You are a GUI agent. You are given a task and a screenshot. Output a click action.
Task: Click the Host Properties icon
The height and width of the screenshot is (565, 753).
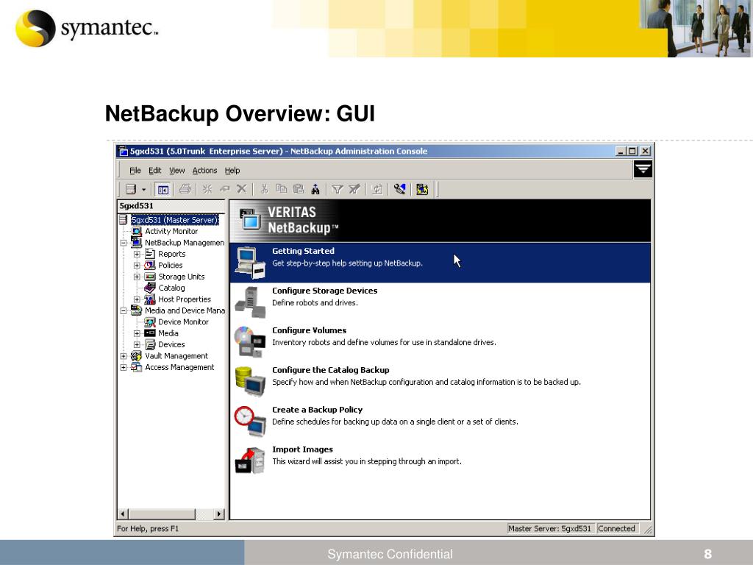tap(150, 299)
